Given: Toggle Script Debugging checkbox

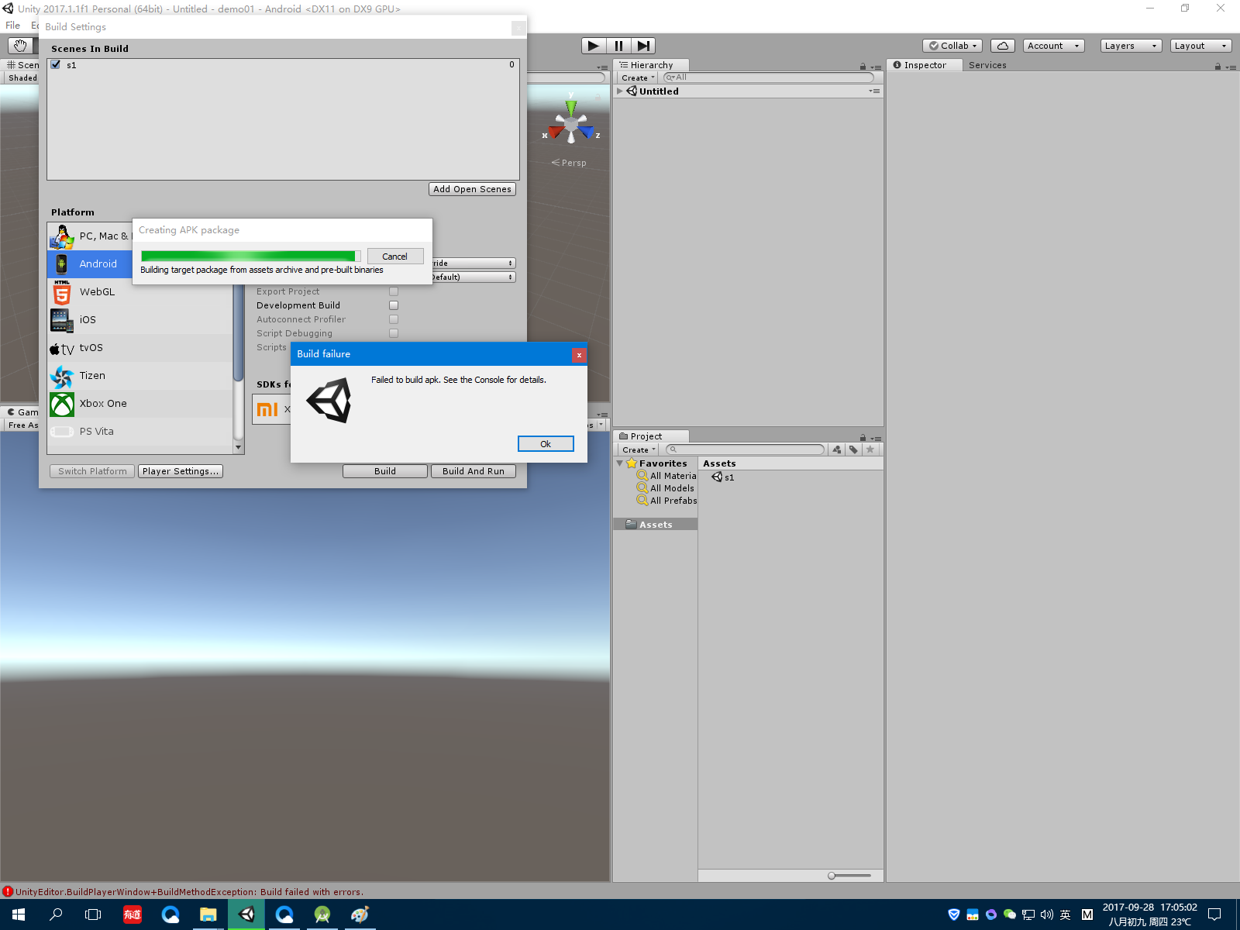Looking at the screenshot, I should pos(394,333).
